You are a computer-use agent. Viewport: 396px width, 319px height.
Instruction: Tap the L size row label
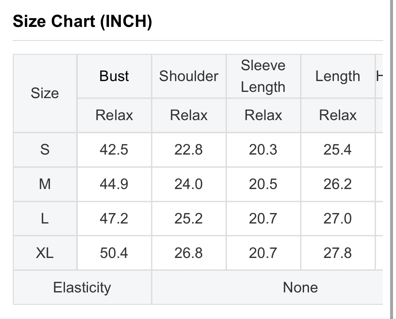(x=45, y=219)
